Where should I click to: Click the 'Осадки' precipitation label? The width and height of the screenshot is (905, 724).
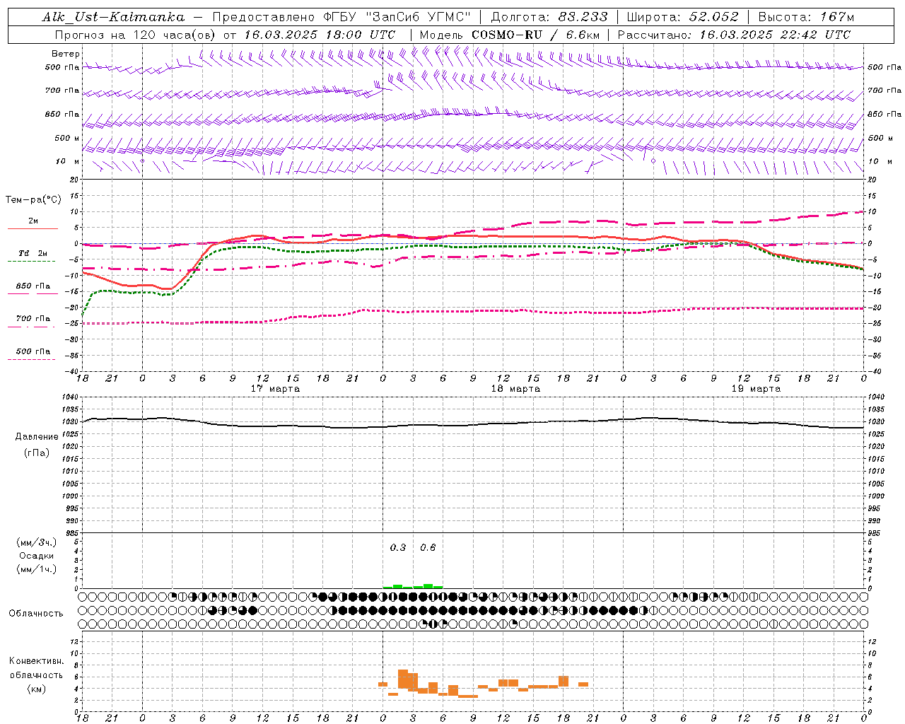pyautogui.click(x=37, y=556)
